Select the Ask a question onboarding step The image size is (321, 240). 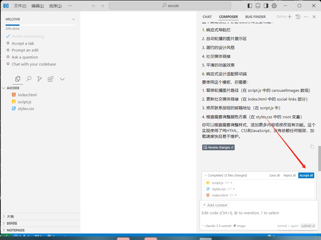[25, 57]
